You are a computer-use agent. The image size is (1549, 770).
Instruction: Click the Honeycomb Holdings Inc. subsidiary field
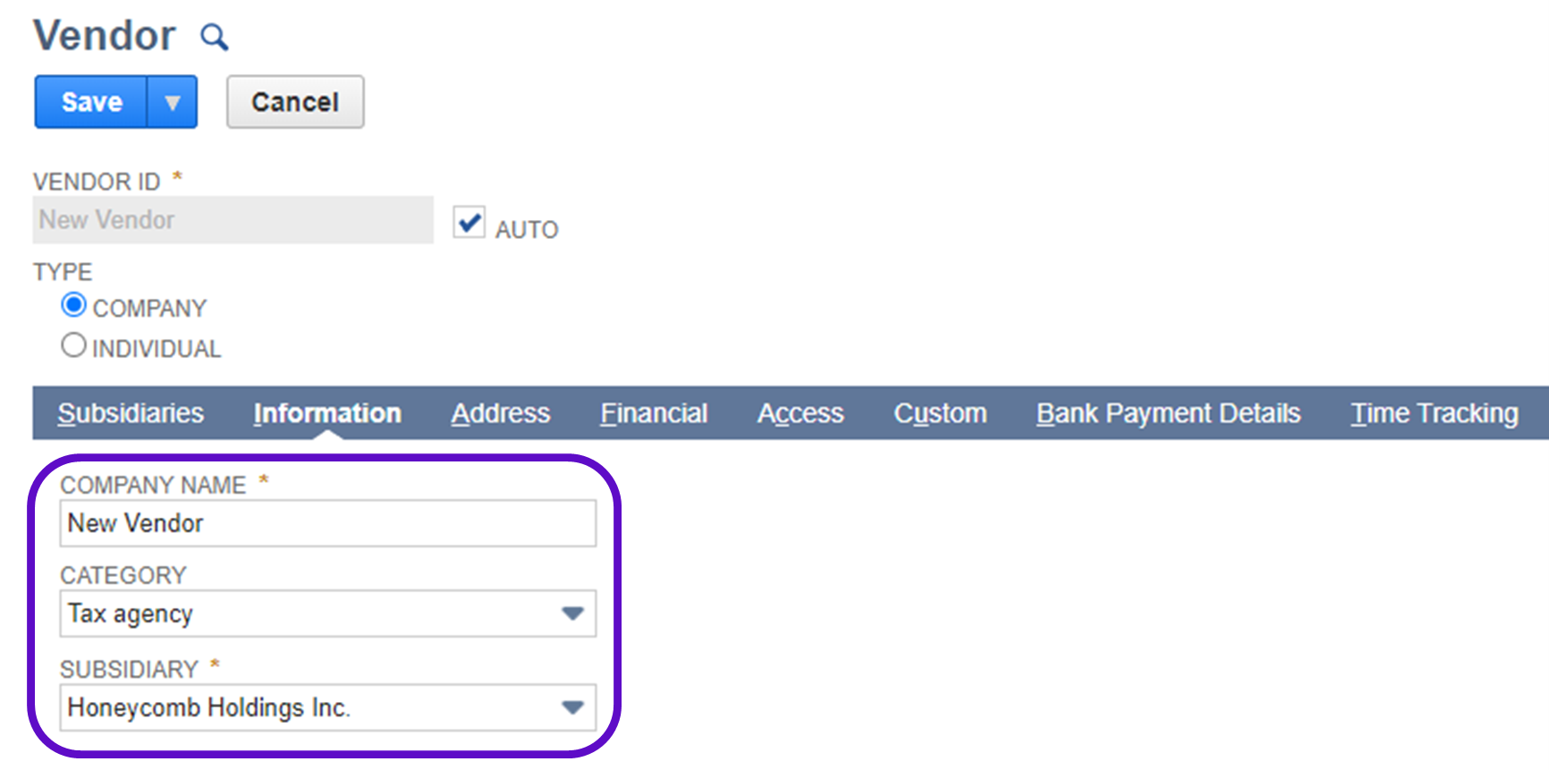304,707
